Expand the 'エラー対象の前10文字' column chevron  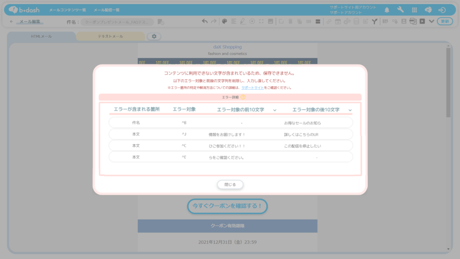coord(275,110)
